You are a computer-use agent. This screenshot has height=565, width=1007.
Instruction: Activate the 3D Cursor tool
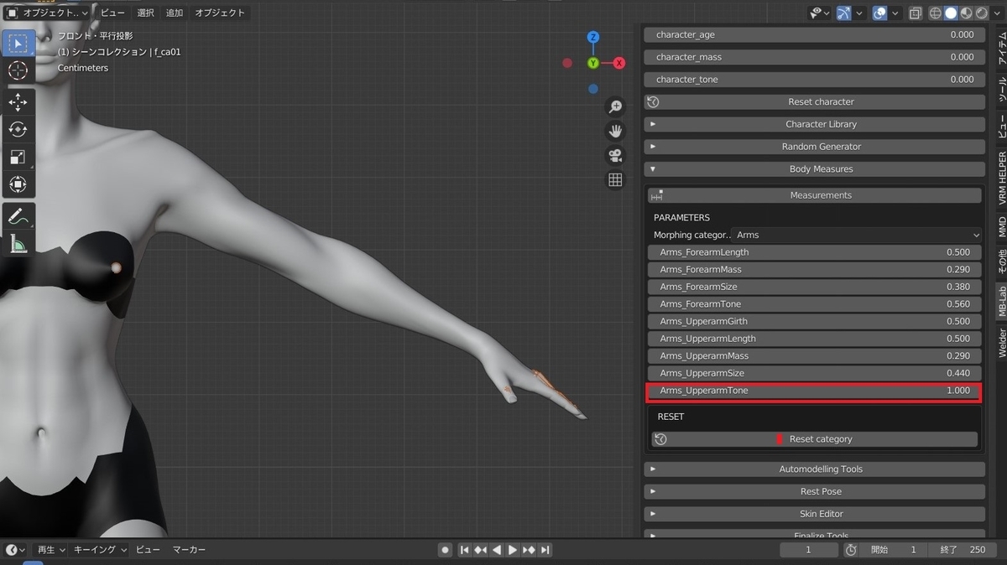pyautogui.click(x=18, y=70)
